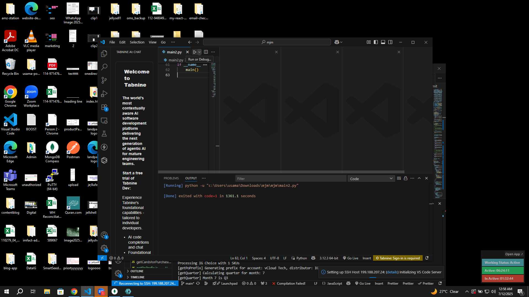Switch to the OUTPUT tab
The width and height of the screenshot is (529, 297).
191,178
